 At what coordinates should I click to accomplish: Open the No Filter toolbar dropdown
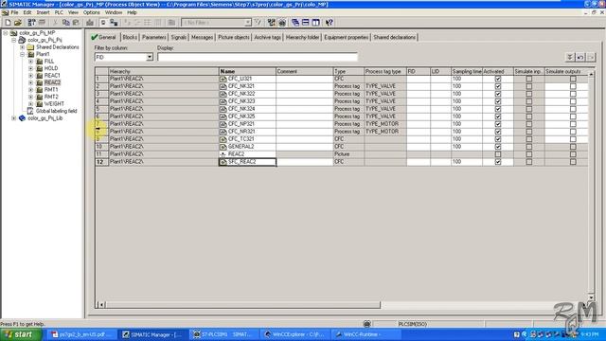[248, 23]
